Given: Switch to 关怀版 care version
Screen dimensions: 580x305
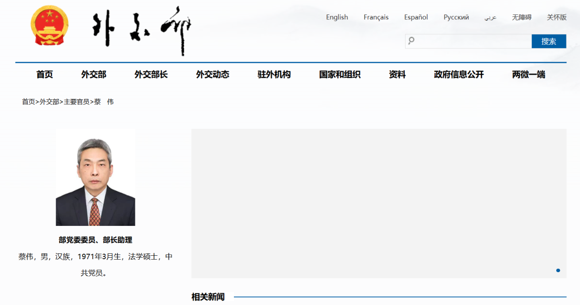Looking at the screenshot, I should [557, 17].
